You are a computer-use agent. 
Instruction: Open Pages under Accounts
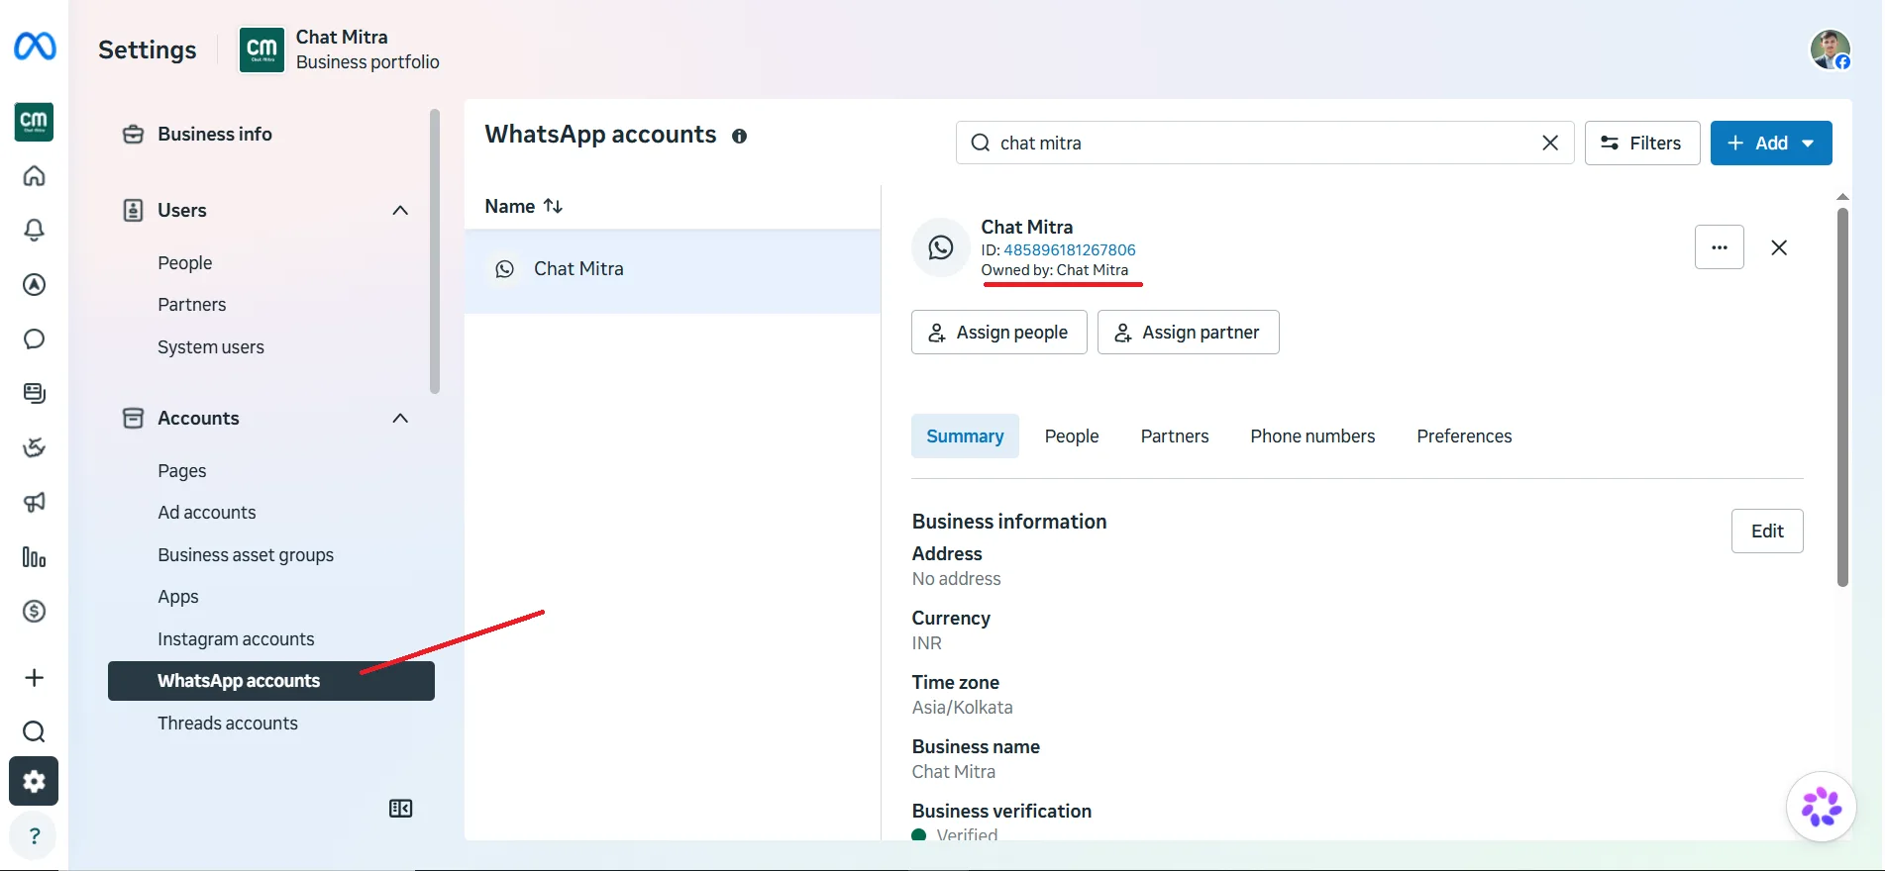click(182, 470)
